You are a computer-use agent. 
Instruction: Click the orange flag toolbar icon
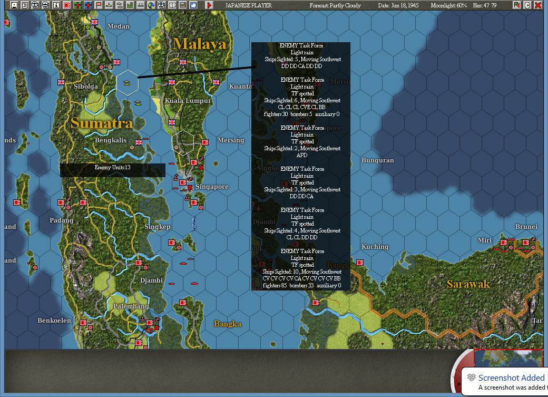point(98,5)
